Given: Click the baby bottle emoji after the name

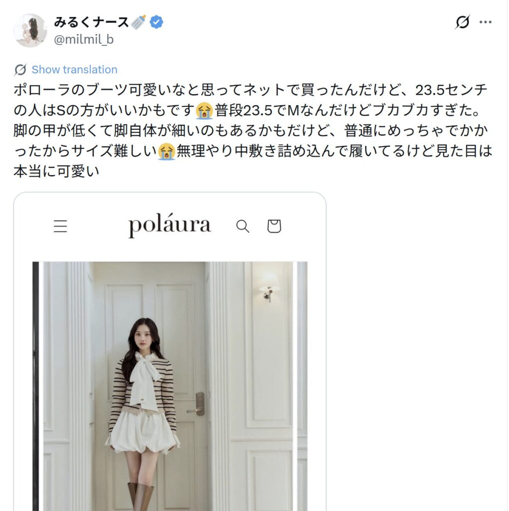Looking at the screenshot, I should [x=139, y=22].
